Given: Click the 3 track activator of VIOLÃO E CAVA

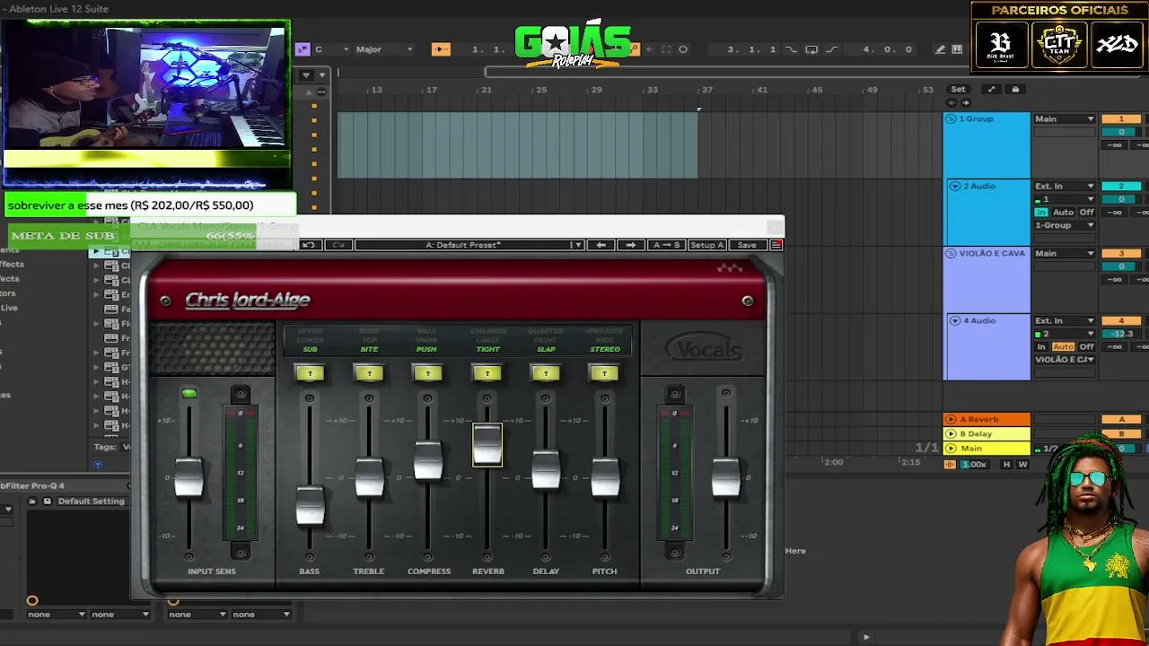Looking at the screenshot, I should point(1120,254).
